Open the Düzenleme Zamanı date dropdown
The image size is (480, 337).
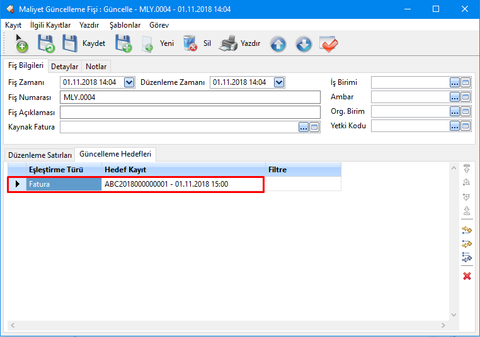[279, 82]
